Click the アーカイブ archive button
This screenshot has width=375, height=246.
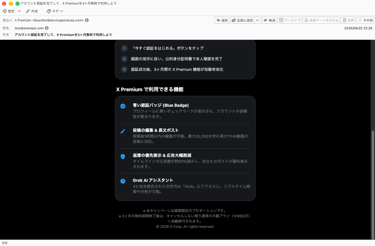click(x=289, y=20)
